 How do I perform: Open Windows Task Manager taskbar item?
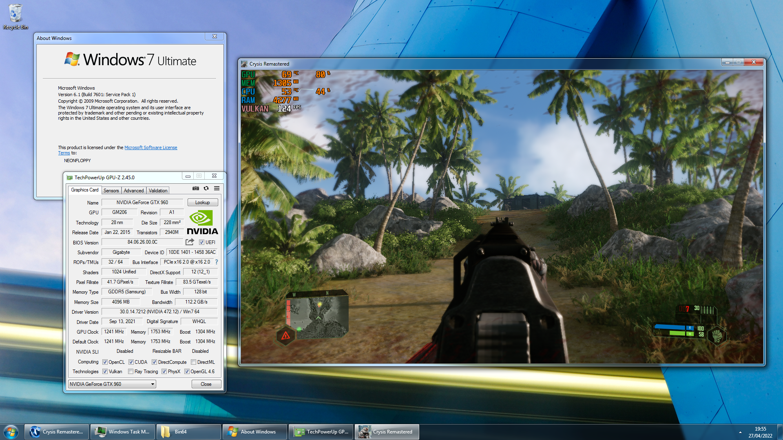tap(123, 432)
